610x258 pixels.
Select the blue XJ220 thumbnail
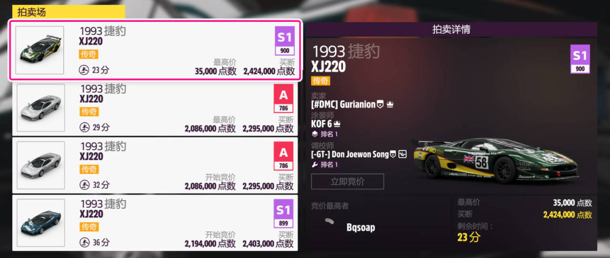coord(41,223)
